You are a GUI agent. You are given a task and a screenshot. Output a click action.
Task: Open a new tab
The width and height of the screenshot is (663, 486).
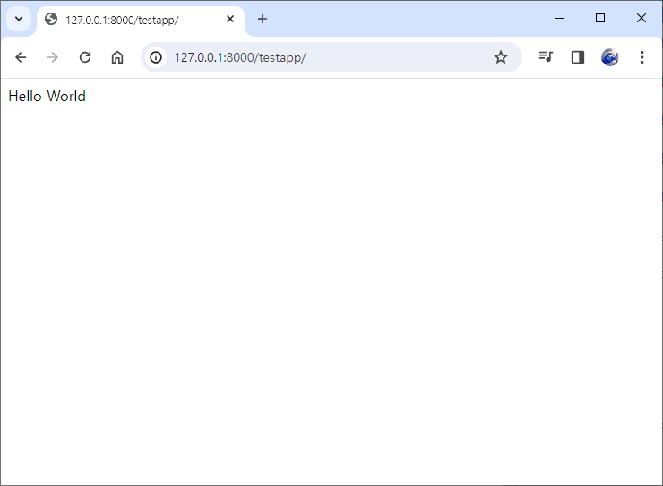click(263, 19)
